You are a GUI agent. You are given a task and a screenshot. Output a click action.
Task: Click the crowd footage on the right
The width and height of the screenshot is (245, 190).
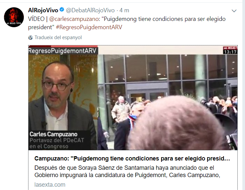pos(168,102)
